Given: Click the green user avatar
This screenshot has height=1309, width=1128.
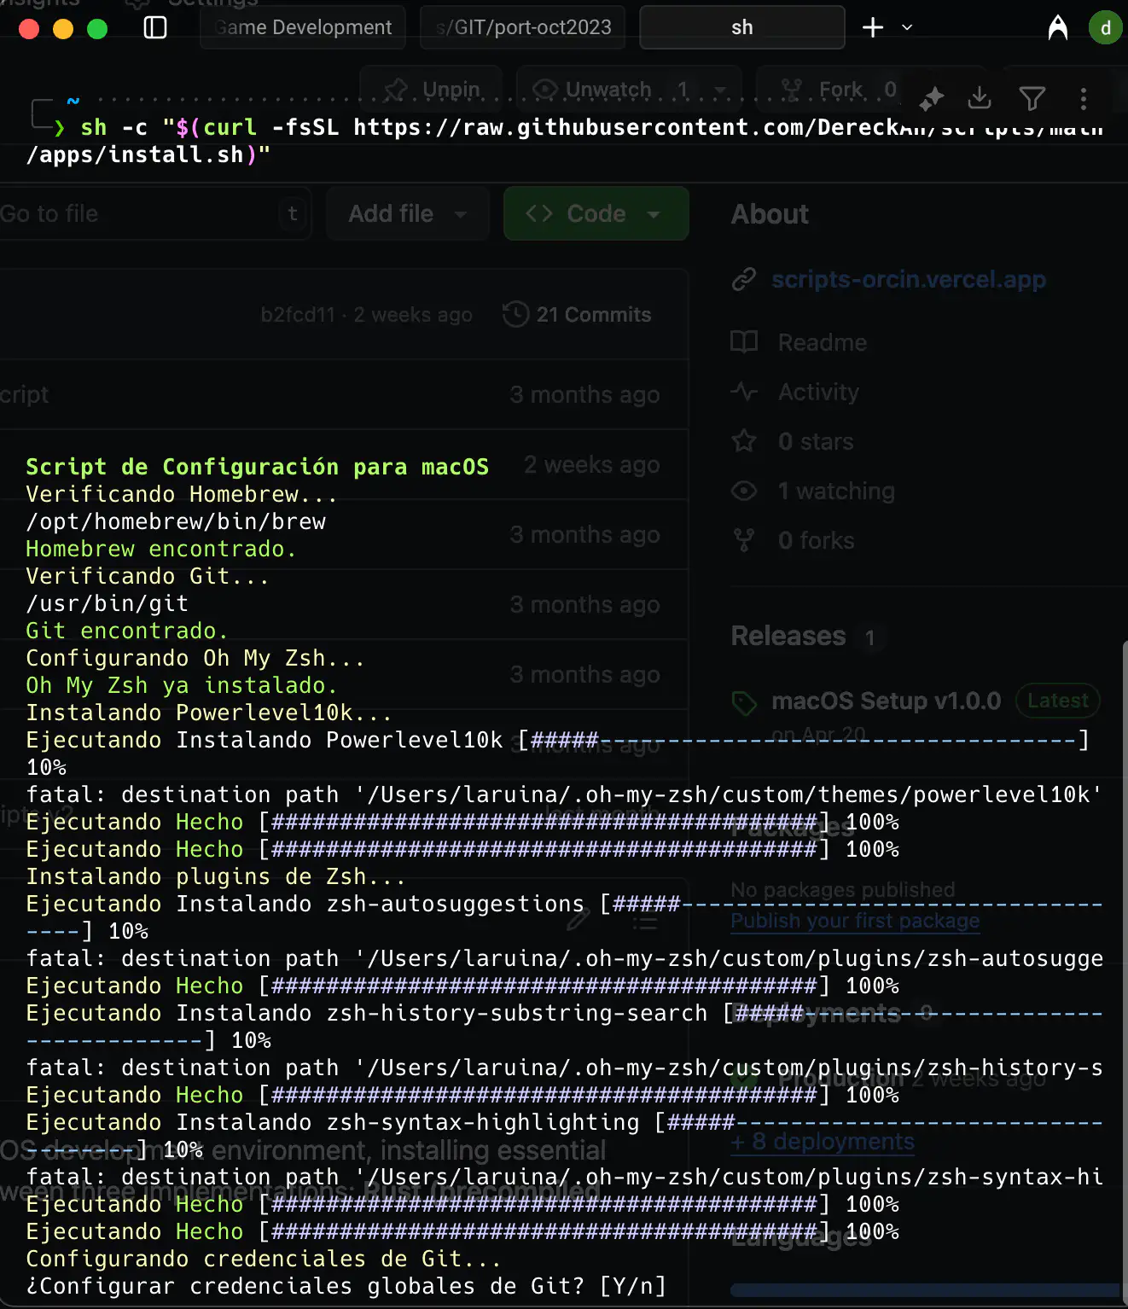Looking at the screenshot, I should pyautogui.click(x=1105, y=27).
